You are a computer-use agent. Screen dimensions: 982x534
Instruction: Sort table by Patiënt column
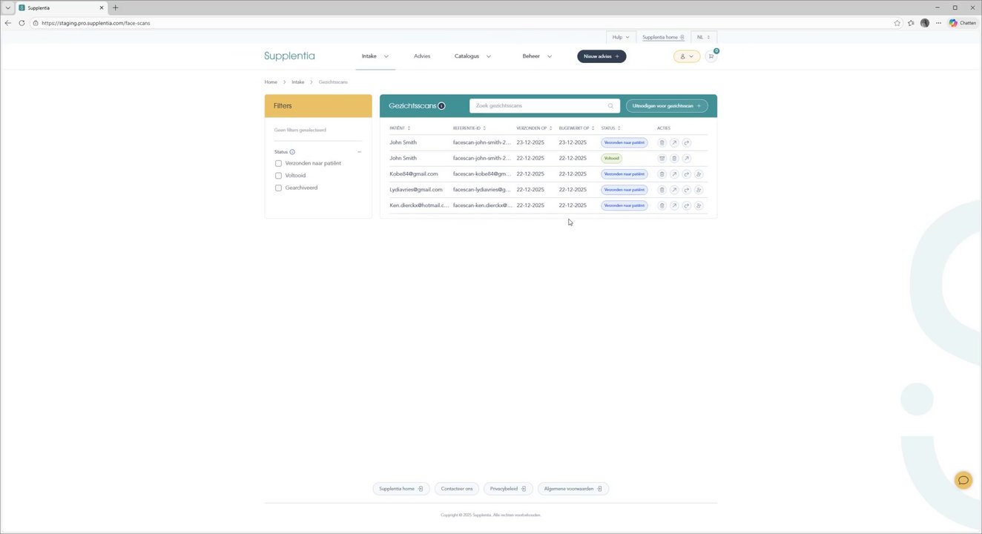click(x=400, y=128)
